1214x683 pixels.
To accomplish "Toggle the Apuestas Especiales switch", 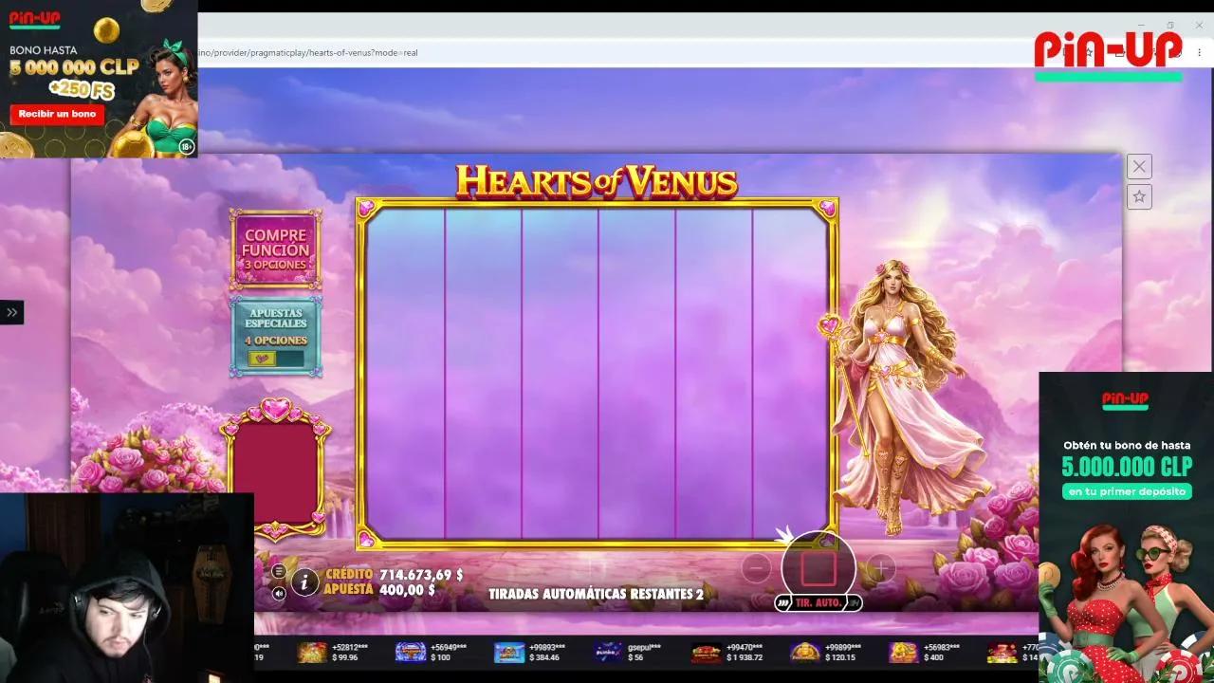I will pyautogui.click(x=275, y=359).
